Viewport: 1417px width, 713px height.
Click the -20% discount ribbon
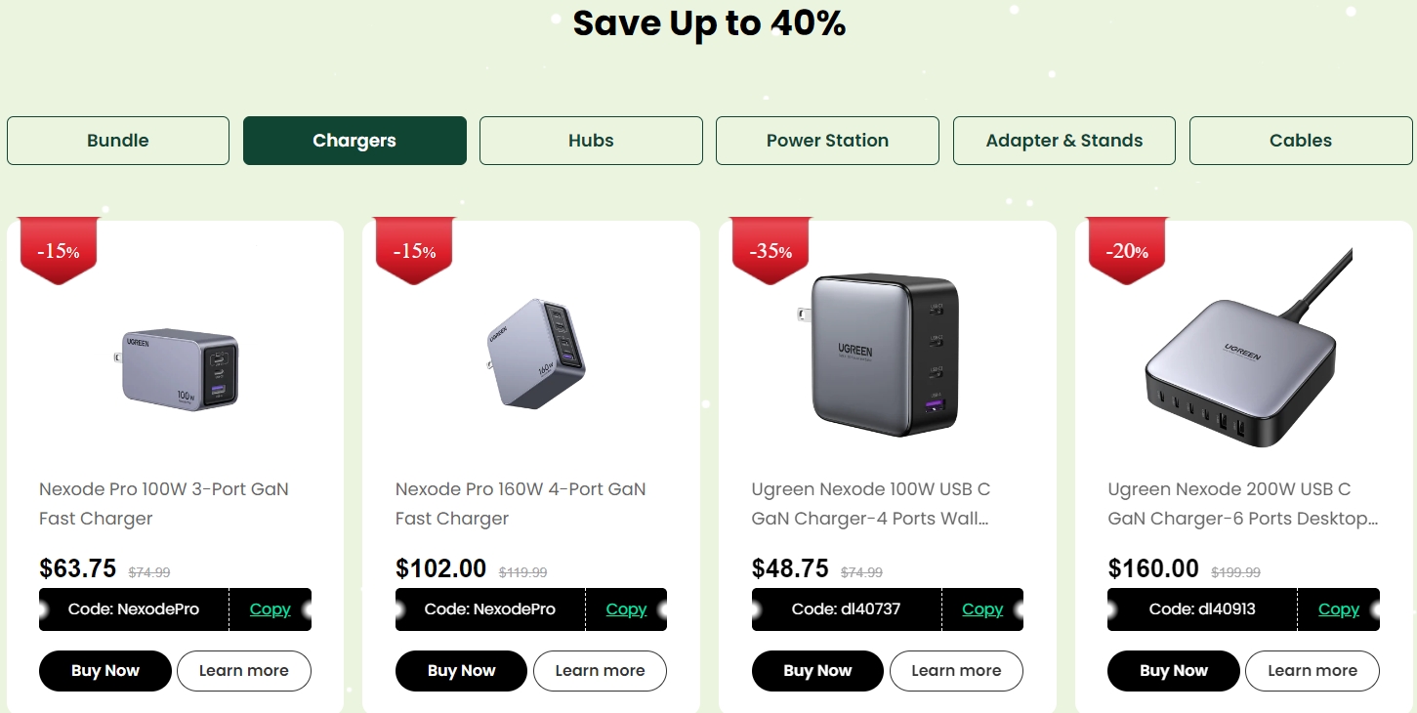[1127, 251]
